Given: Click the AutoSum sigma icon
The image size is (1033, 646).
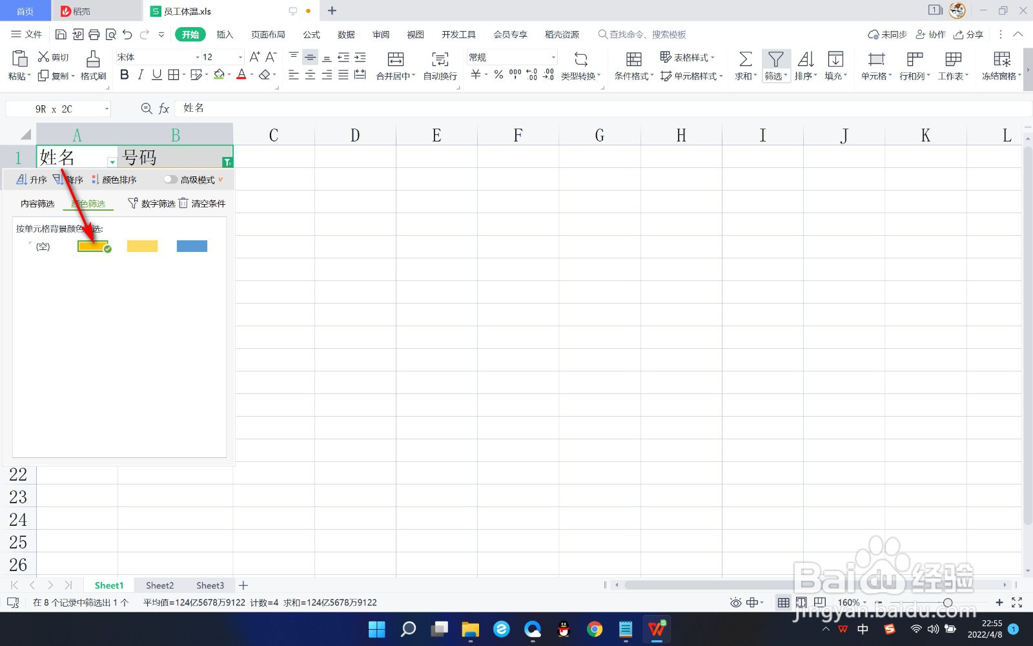Looking at the screenshot, I should tap(745, 59).
